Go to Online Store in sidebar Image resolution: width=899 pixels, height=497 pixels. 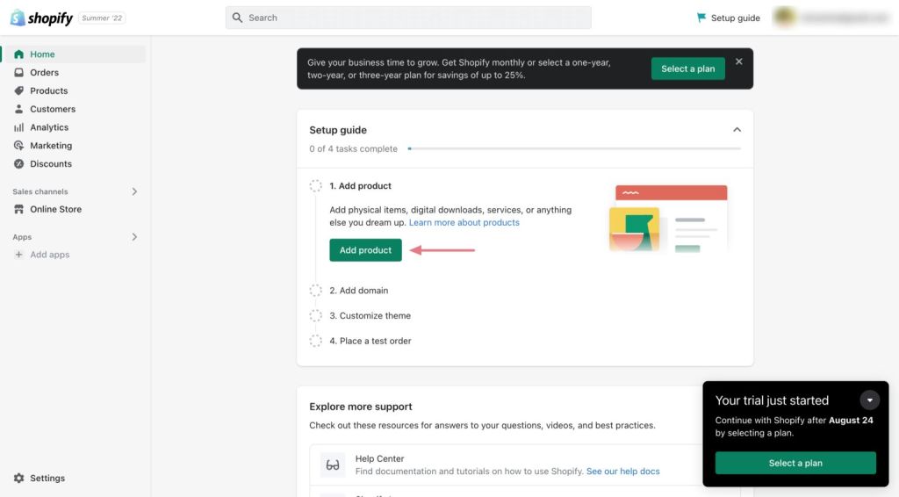click(55, 210)
